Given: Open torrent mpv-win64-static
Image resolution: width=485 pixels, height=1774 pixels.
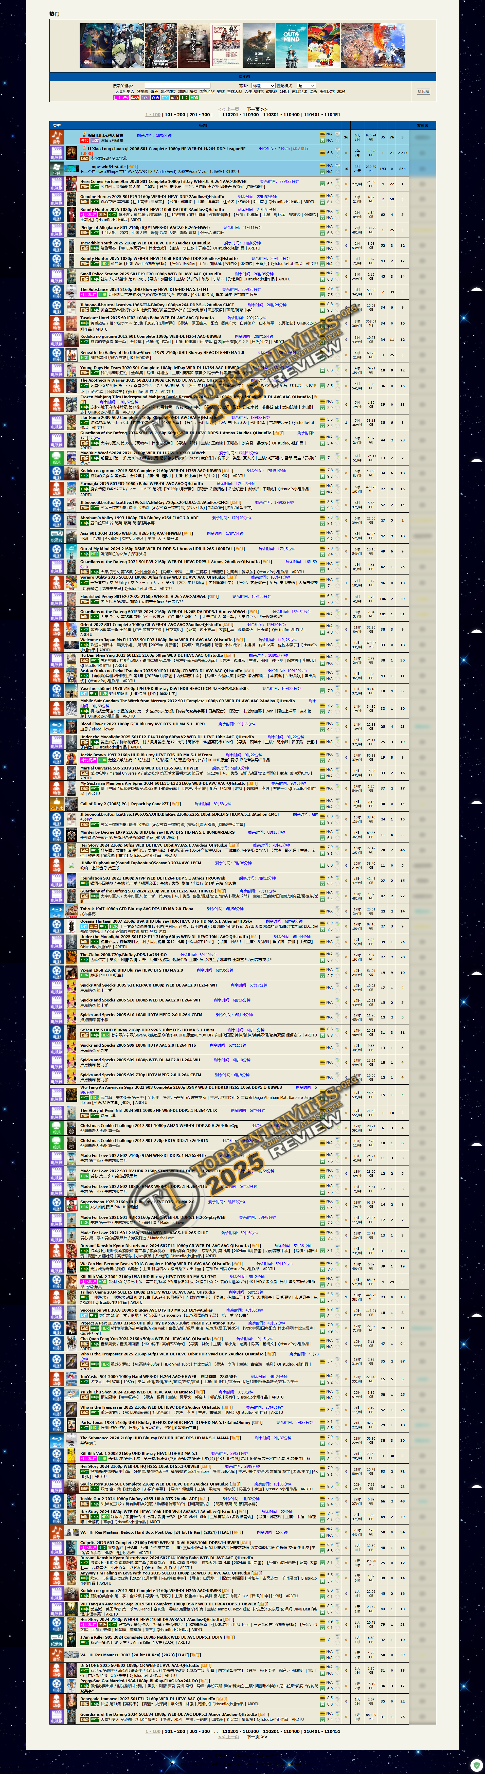Looking at the screenshot, I should click(109, 166).
